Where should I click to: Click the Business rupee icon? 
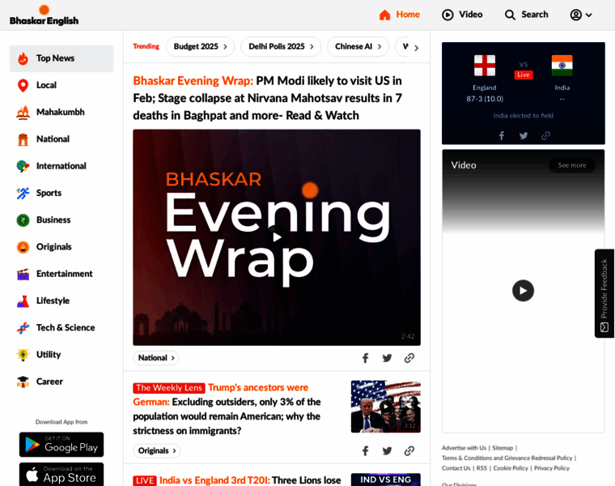[23, 220]
